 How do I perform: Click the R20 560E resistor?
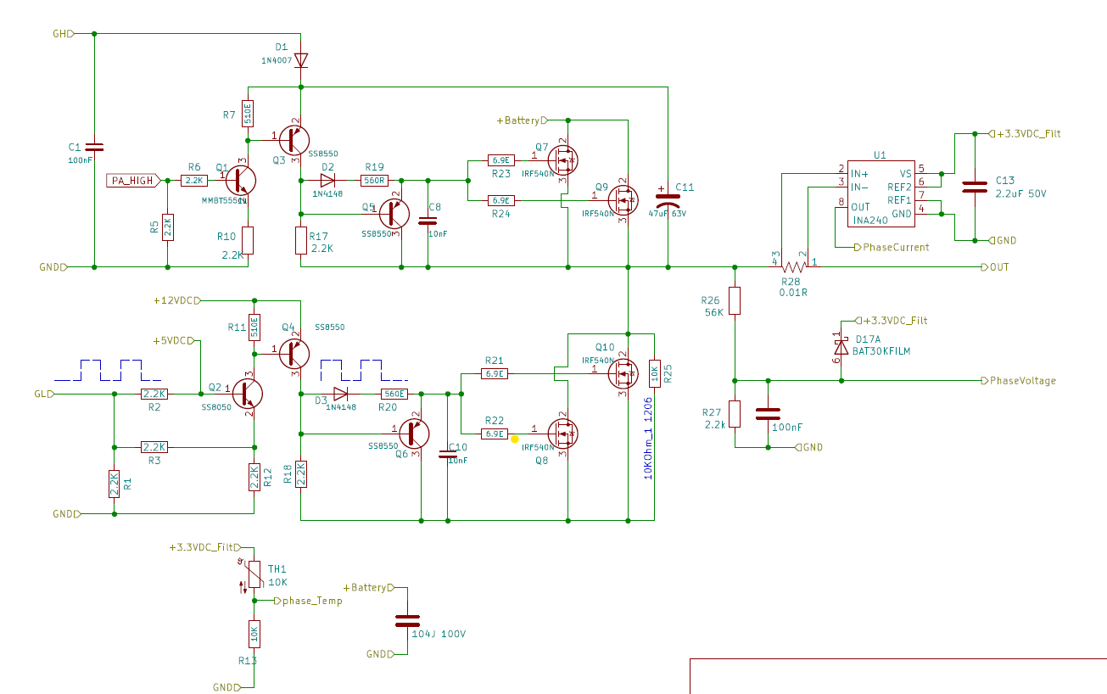394,394
